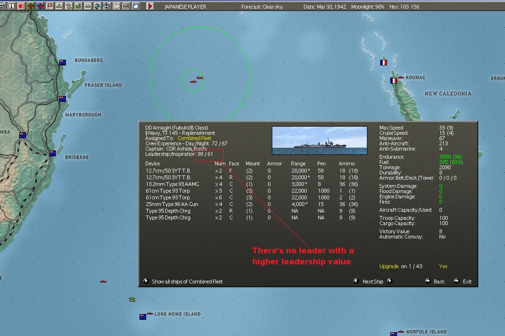Click the yellow Combined Fleet assignment link
The width and height of the screenshot is (505, 336).
(x=194, y=138)
